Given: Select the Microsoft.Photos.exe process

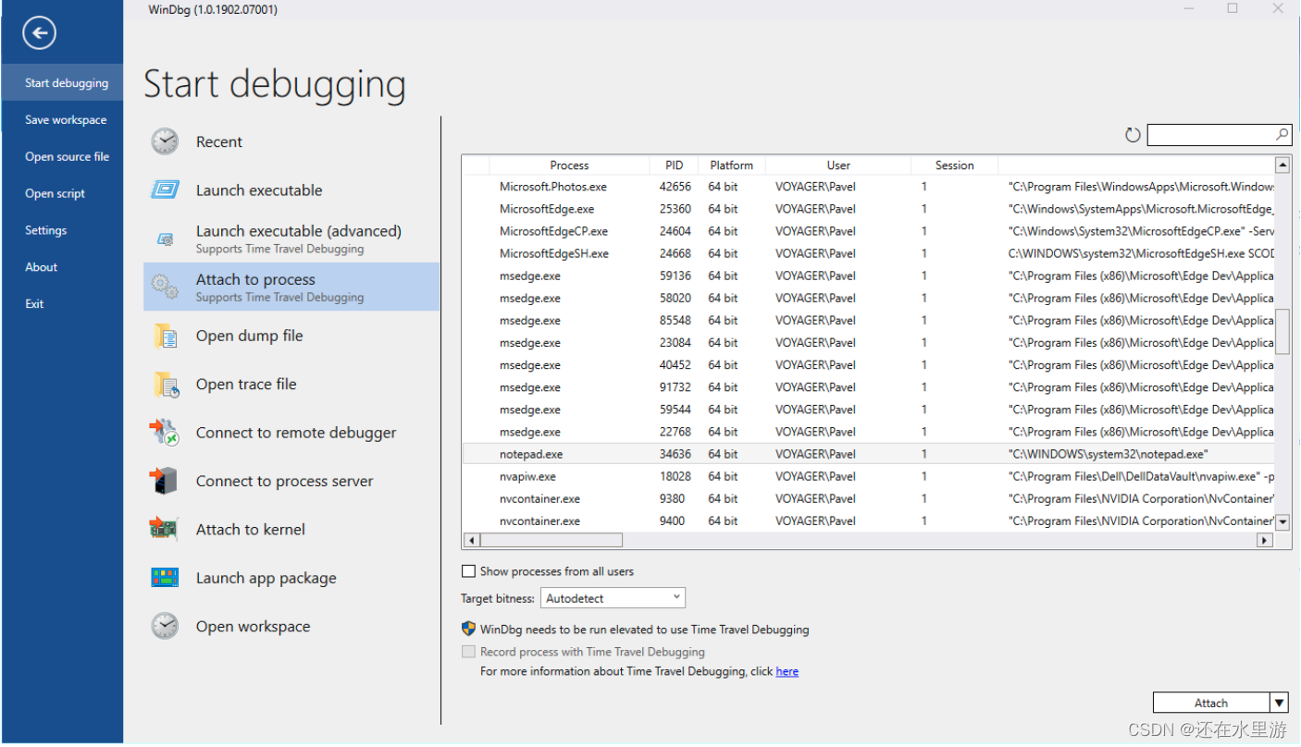Looking at the screenshot, I should [x=868, y=187].
